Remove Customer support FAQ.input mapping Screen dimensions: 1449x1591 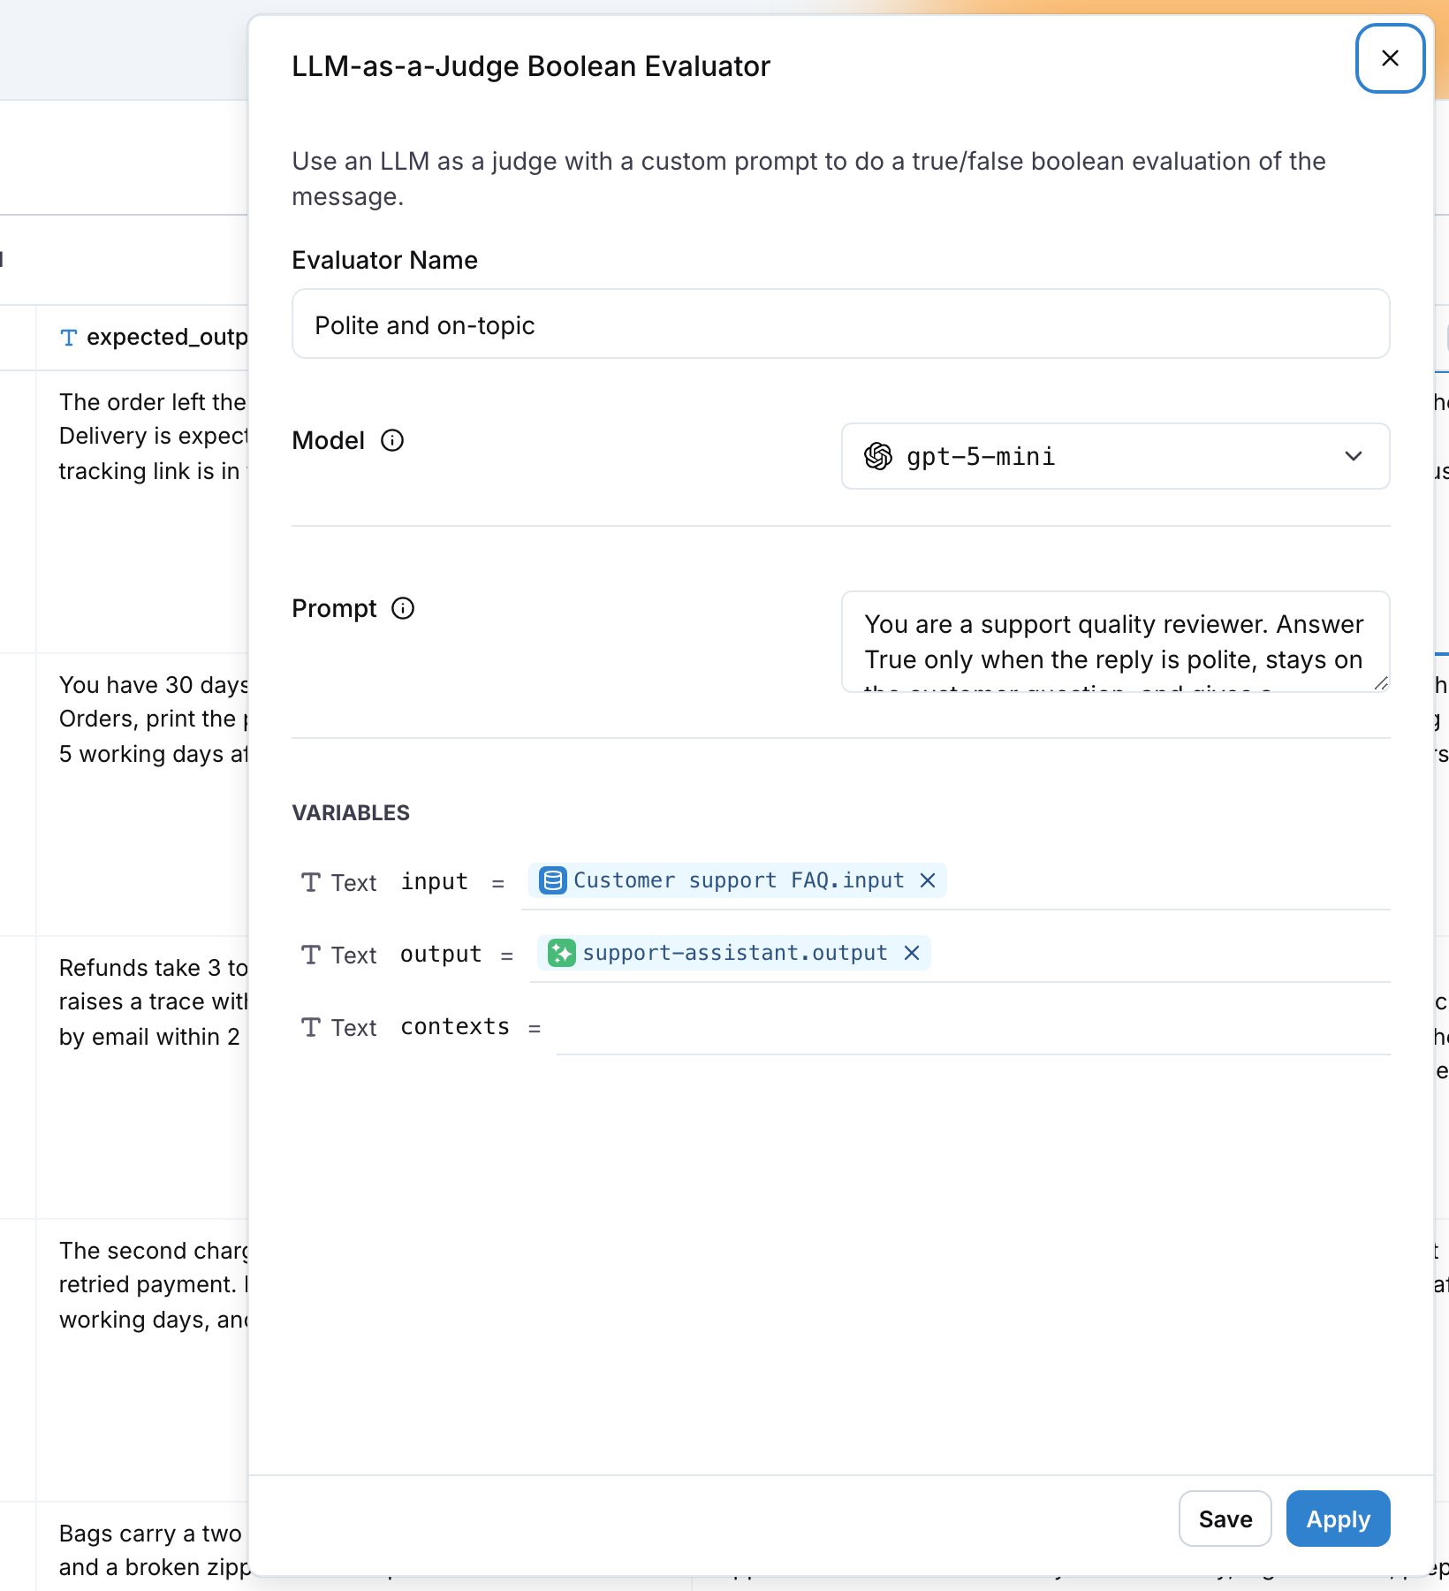click(x=928, y=880)
